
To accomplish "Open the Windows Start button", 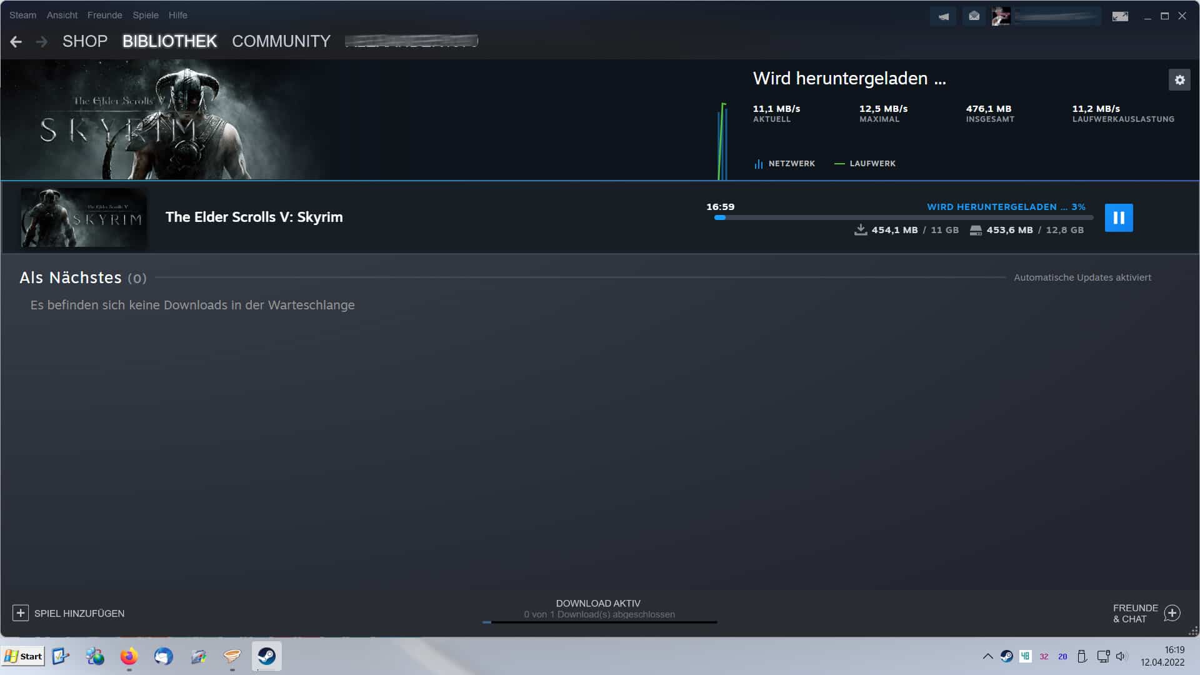I will (23, 656).
